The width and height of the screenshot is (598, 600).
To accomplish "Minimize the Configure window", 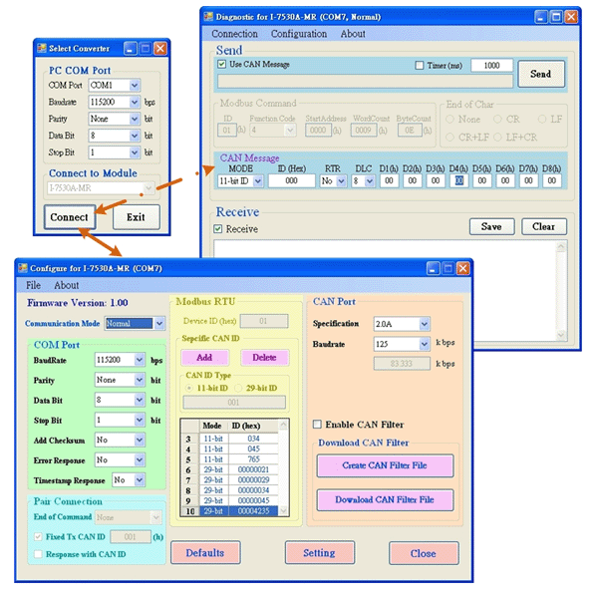I will click(x=433, y=269).
